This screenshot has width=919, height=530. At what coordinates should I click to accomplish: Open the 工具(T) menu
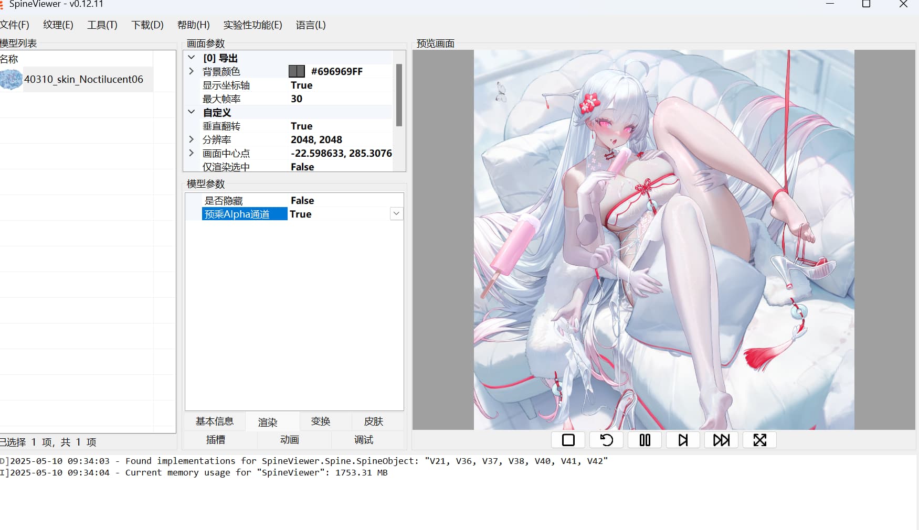(x=102, y=25)
